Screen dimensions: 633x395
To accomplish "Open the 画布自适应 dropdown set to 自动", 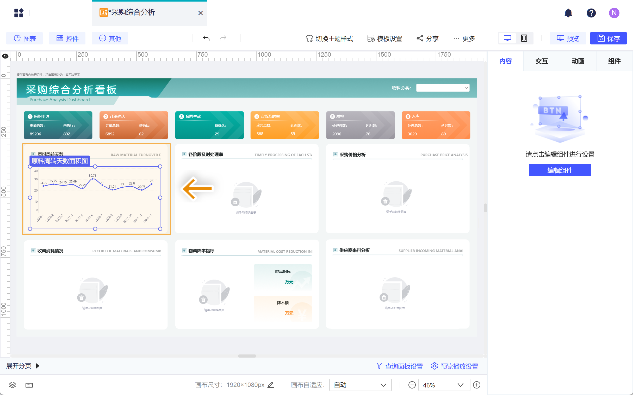I will (360, 385).
